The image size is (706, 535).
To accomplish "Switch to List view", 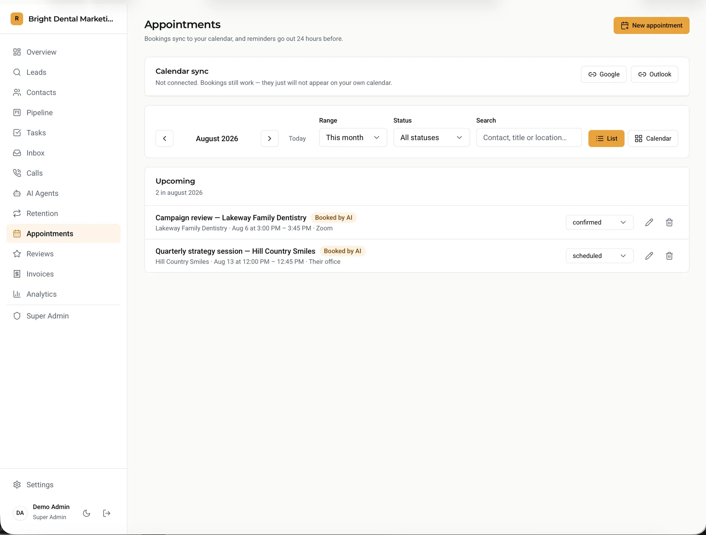I will pos(606,139).
